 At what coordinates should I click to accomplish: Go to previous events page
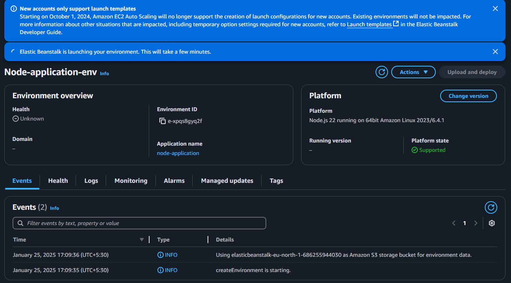[454, 223]
